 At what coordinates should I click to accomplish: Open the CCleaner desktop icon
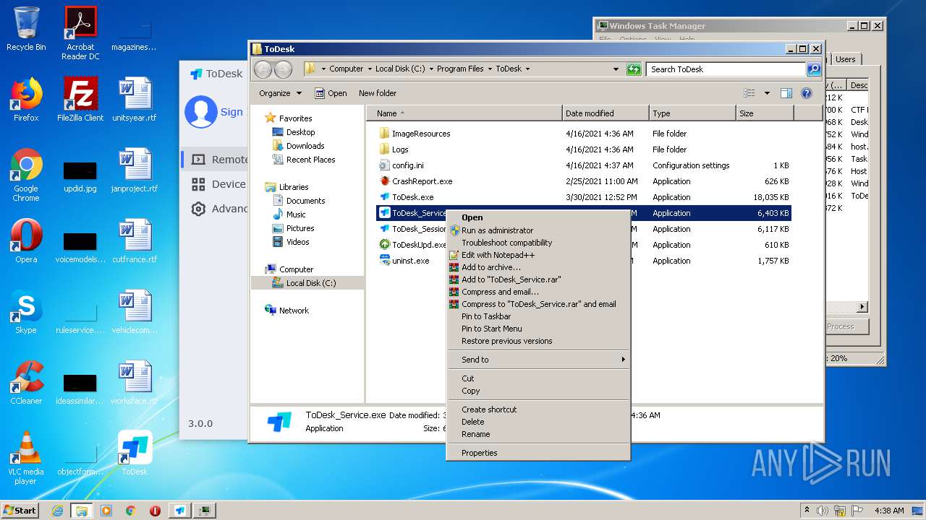[x=26, y=383]
